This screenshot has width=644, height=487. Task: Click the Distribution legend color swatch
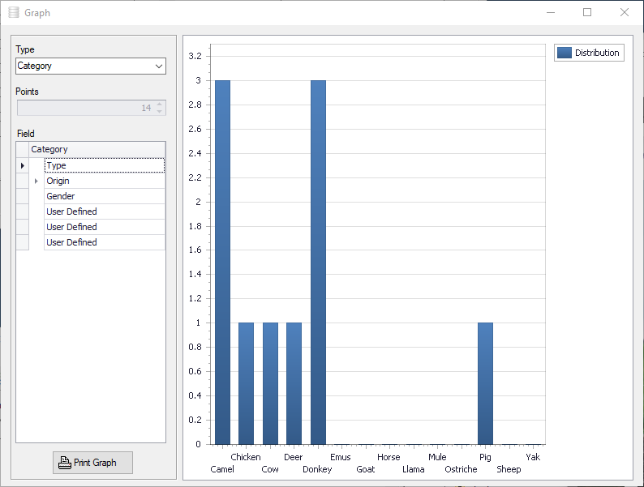click(x=565, y=53)
